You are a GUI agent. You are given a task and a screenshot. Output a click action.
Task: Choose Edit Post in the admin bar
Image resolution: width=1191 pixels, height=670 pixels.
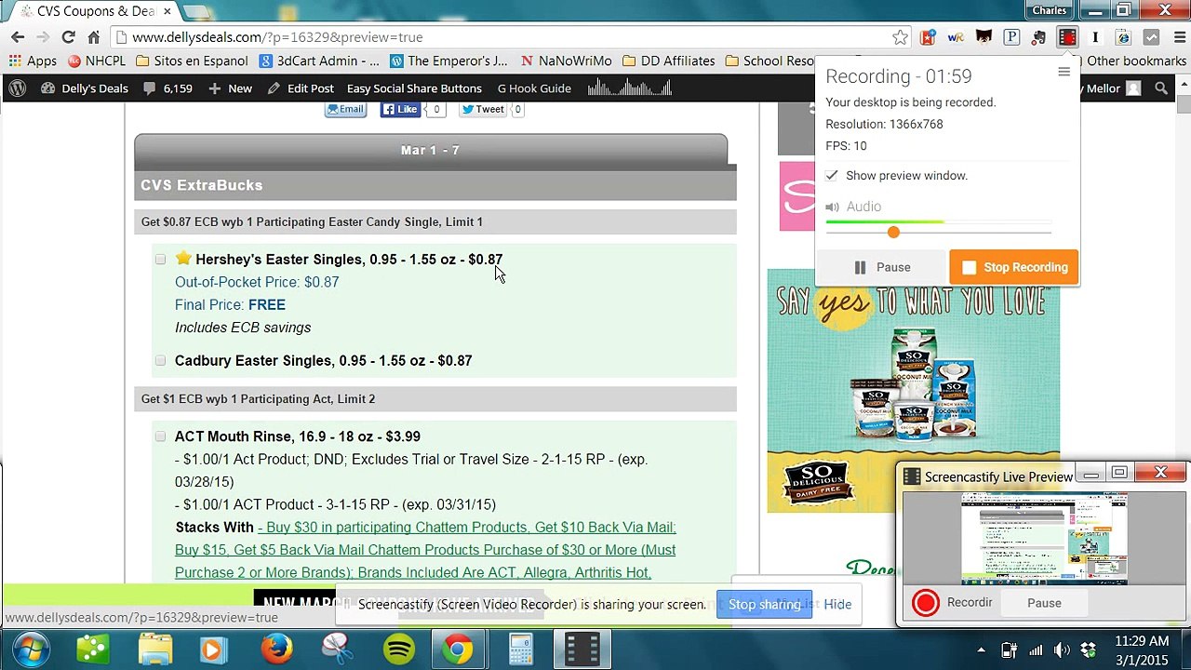301,88
